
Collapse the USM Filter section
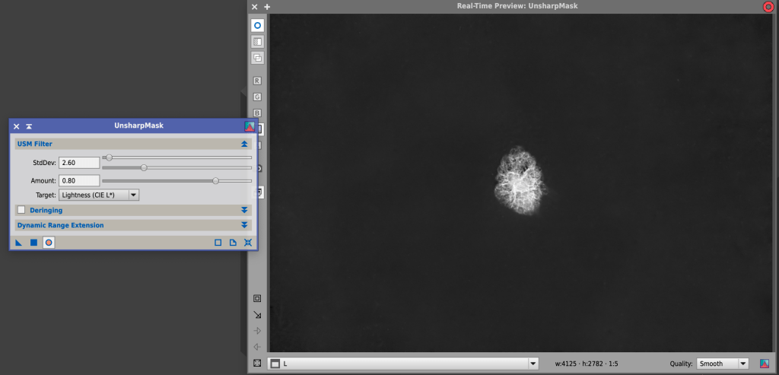tap(244, 144)
